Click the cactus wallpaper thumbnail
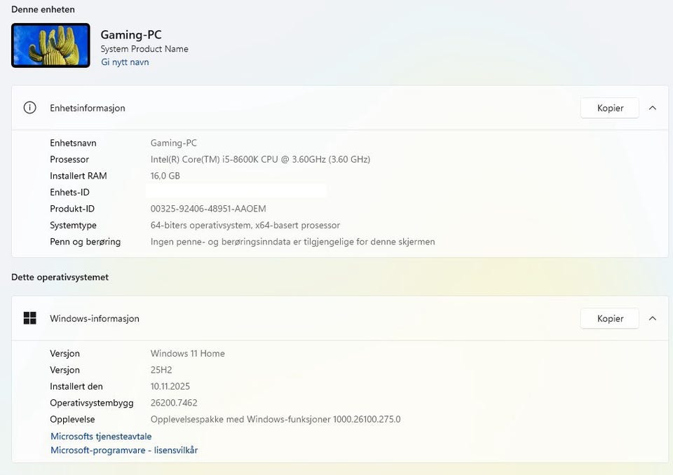Screen dimensions: 673x475 point(50,46)
